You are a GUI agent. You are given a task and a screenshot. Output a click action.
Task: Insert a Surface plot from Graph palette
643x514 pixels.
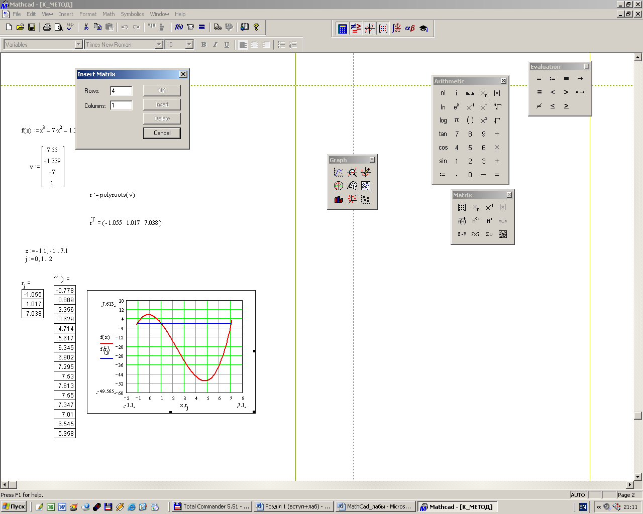click(x=352, y=186)
